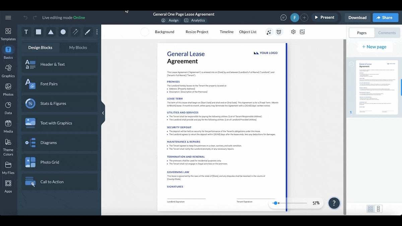Adjust the 57% zoom slider
Viewport: 402px width, 226px height.
(x=275, y=203)
